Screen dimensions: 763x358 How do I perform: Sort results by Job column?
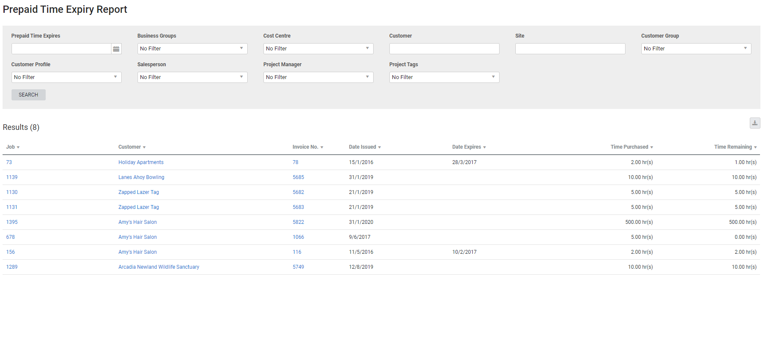click(x=13, y=147)
